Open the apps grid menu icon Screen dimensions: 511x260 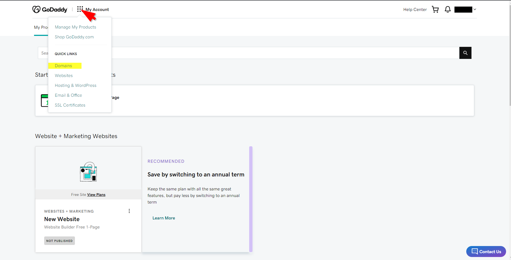80,9
